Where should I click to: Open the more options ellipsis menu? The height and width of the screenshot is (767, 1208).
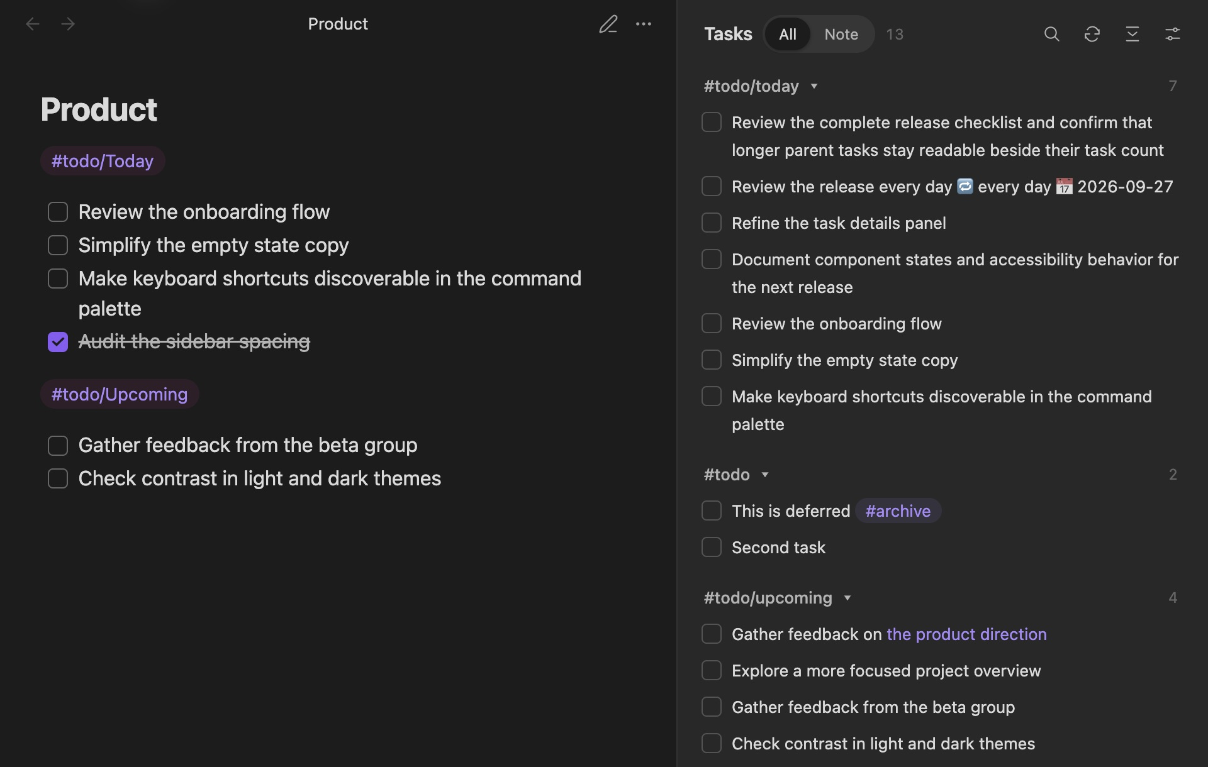(x=644, y=24)
